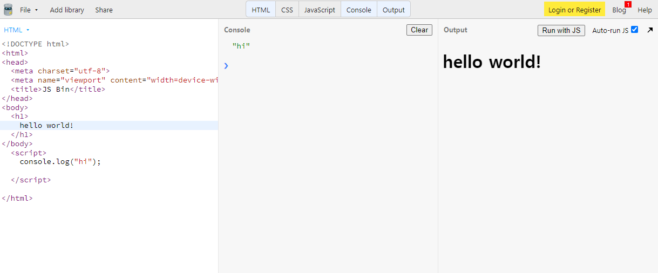Click the "hi" console log entry

coord(241,46)
